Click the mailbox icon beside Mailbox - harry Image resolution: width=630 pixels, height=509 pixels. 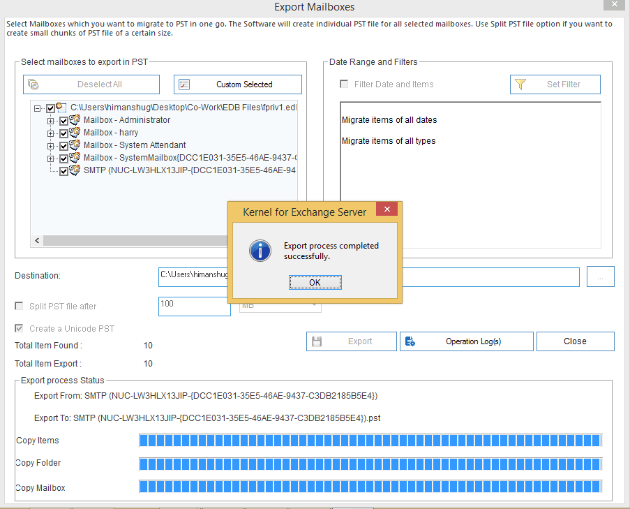pyautogui.click(x=75, y=132)
